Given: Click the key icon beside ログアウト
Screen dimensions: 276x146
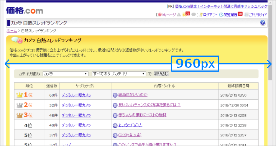Looking at the screenshot, I should 201,15.
